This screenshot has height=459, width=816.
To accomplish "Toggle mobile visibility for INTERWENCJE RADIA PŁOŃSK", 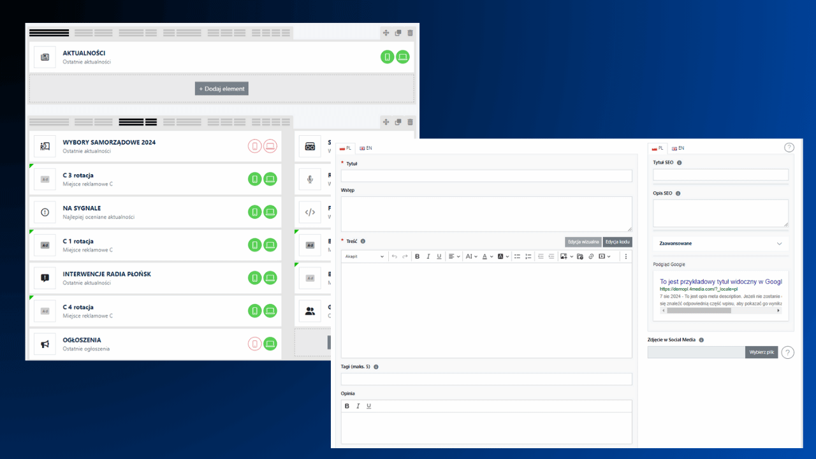I will [254, 278].
